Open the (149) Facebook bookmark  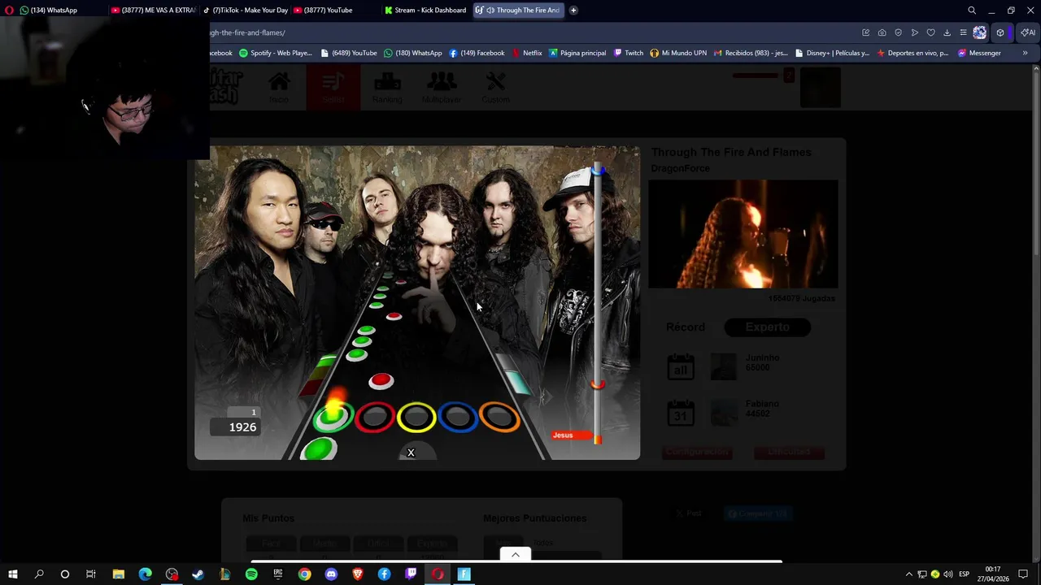point(477,53)
